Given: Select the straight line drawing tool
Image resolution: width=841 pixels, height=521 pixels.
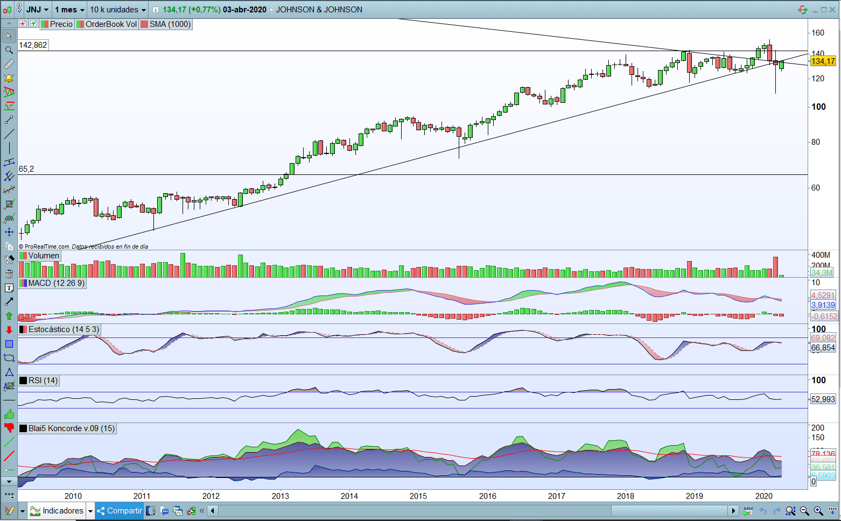Looking at the screenshot, I should point(9,134).
